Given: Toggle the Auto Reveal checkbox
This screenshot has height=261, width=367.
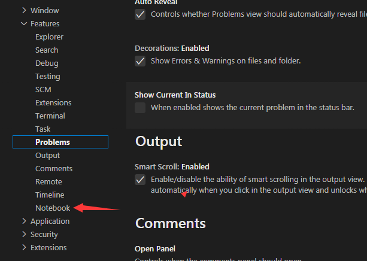Looking at the screenshot, I should (x=140, y=14).
